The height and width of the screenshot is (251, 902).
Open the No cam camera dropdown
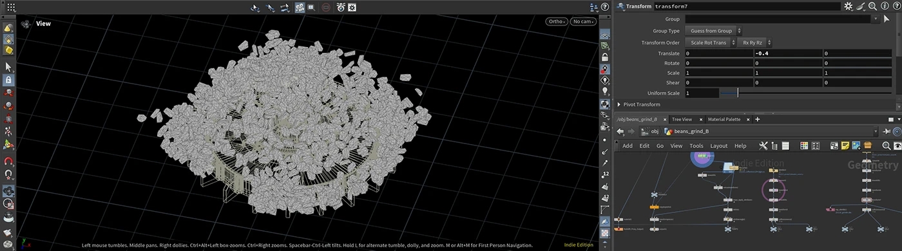[583, 22]
